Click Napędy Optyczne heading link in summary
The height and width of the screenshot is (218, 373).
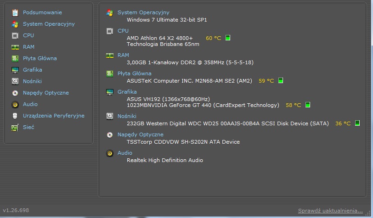pyautogui.click(x=141, y=134)
